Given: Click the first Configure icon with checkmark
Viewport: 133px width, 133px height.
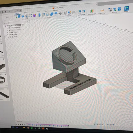Looking at the screenshot, I should [x=80, y=12].
